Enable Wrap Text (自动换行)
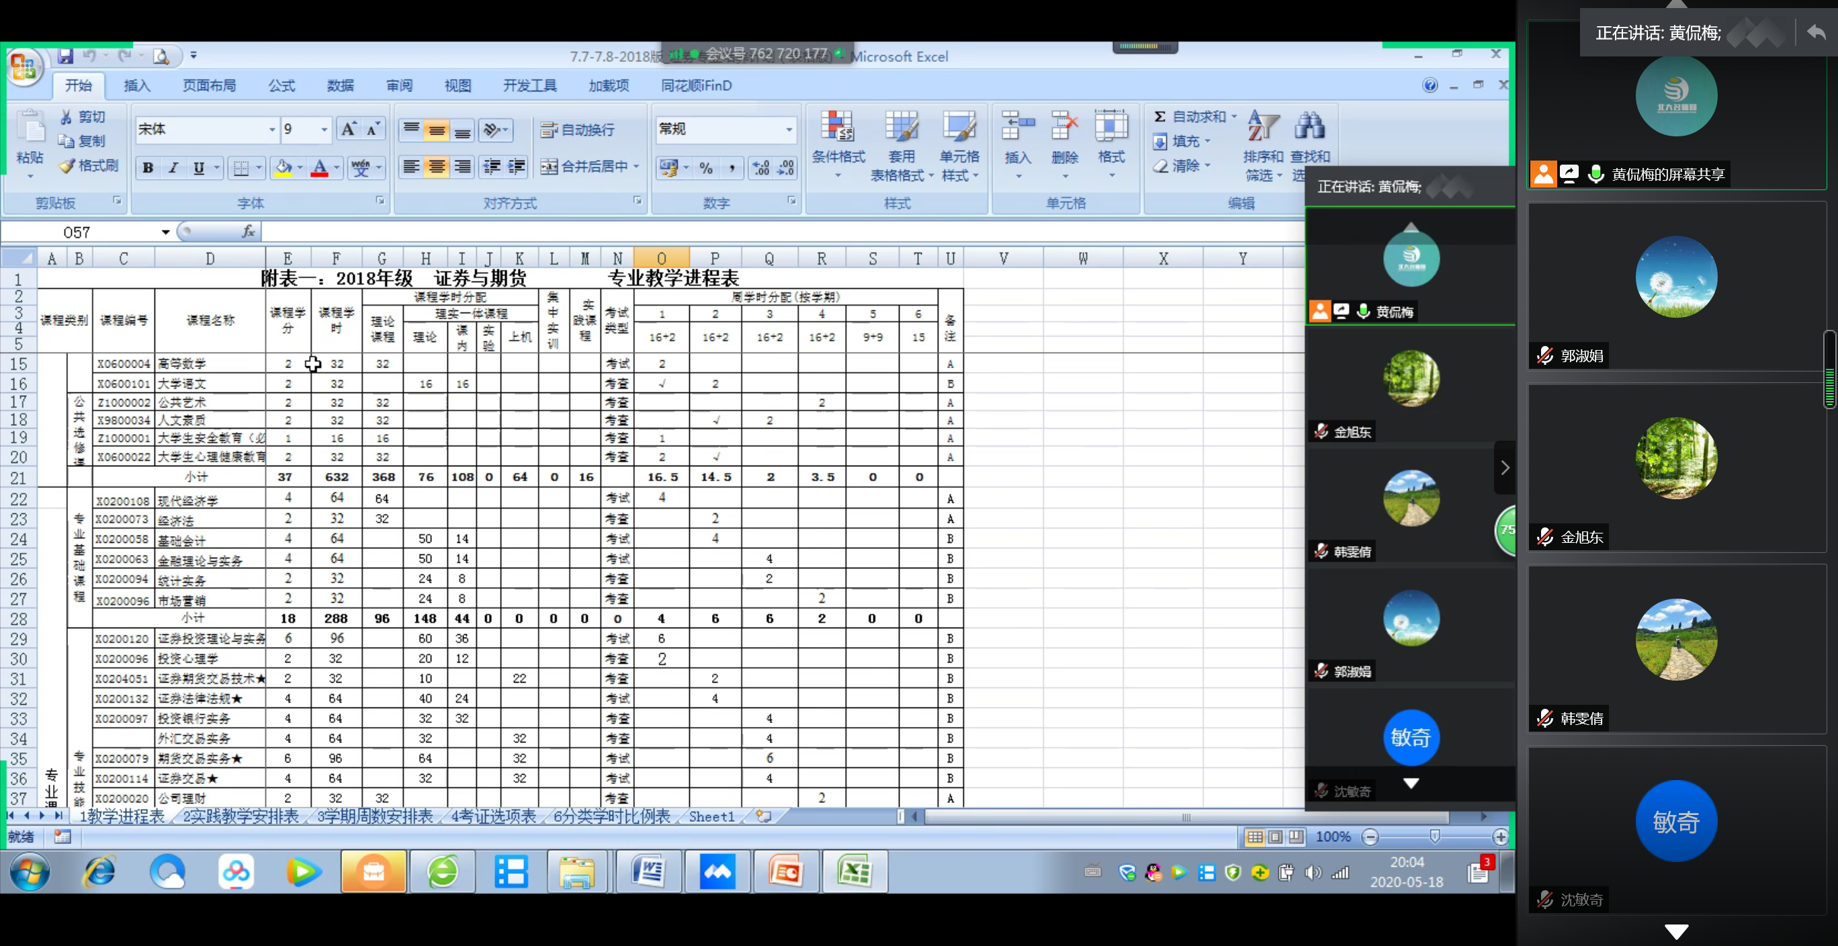Viewport: 1838px width, 946px height. tap(577, 130)
